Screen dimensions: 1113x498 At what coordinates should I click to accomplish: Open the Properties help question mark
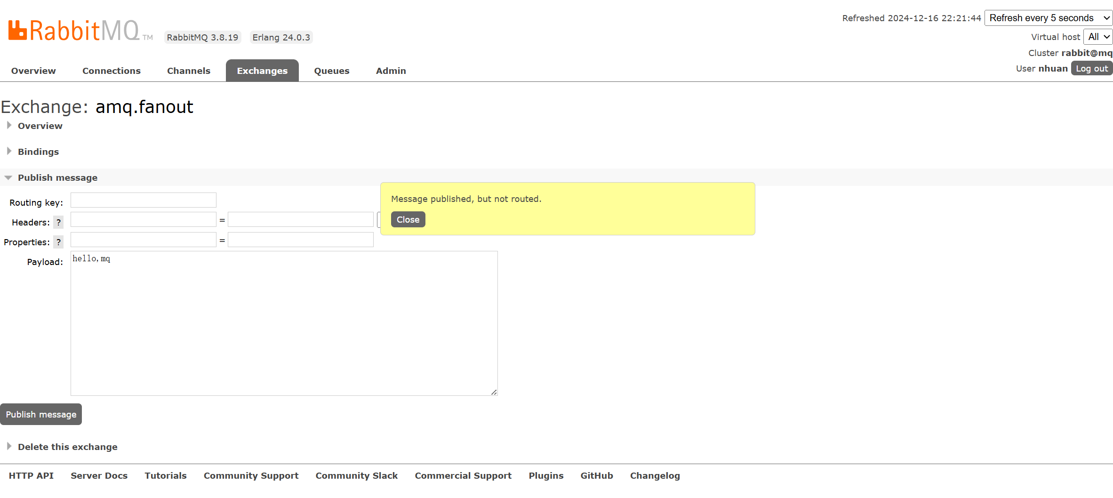pos(58,242)
